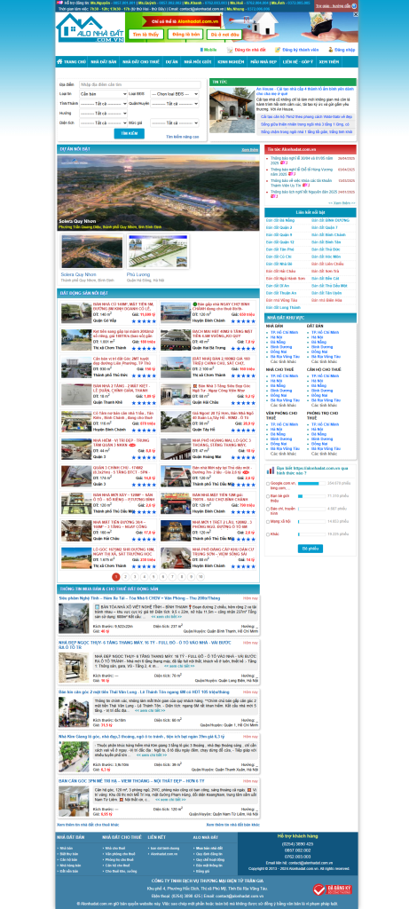Open the Trợ giúp - hướng dẫn dropdown

[x=336, y=5]
